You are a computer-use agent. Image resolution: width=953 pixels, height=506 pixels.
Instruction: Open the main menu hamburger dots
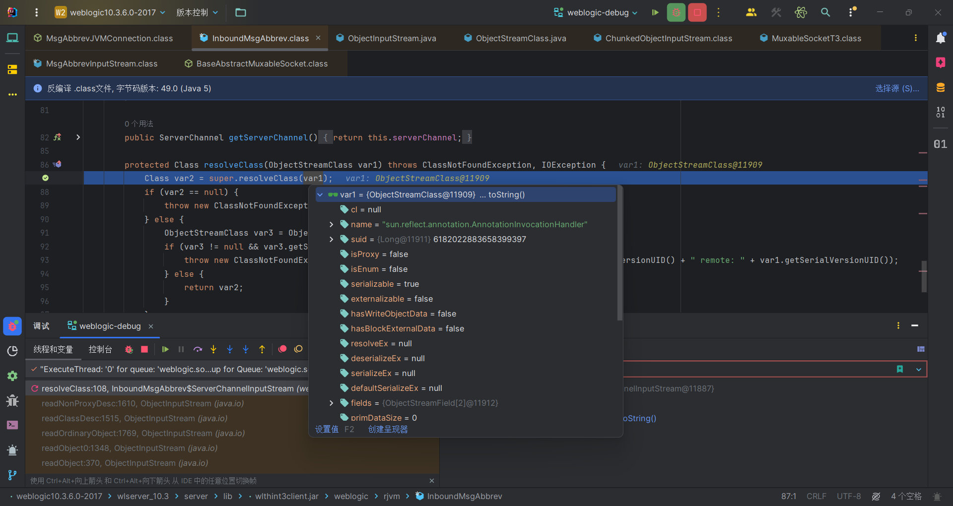click(x=36, y=12)
